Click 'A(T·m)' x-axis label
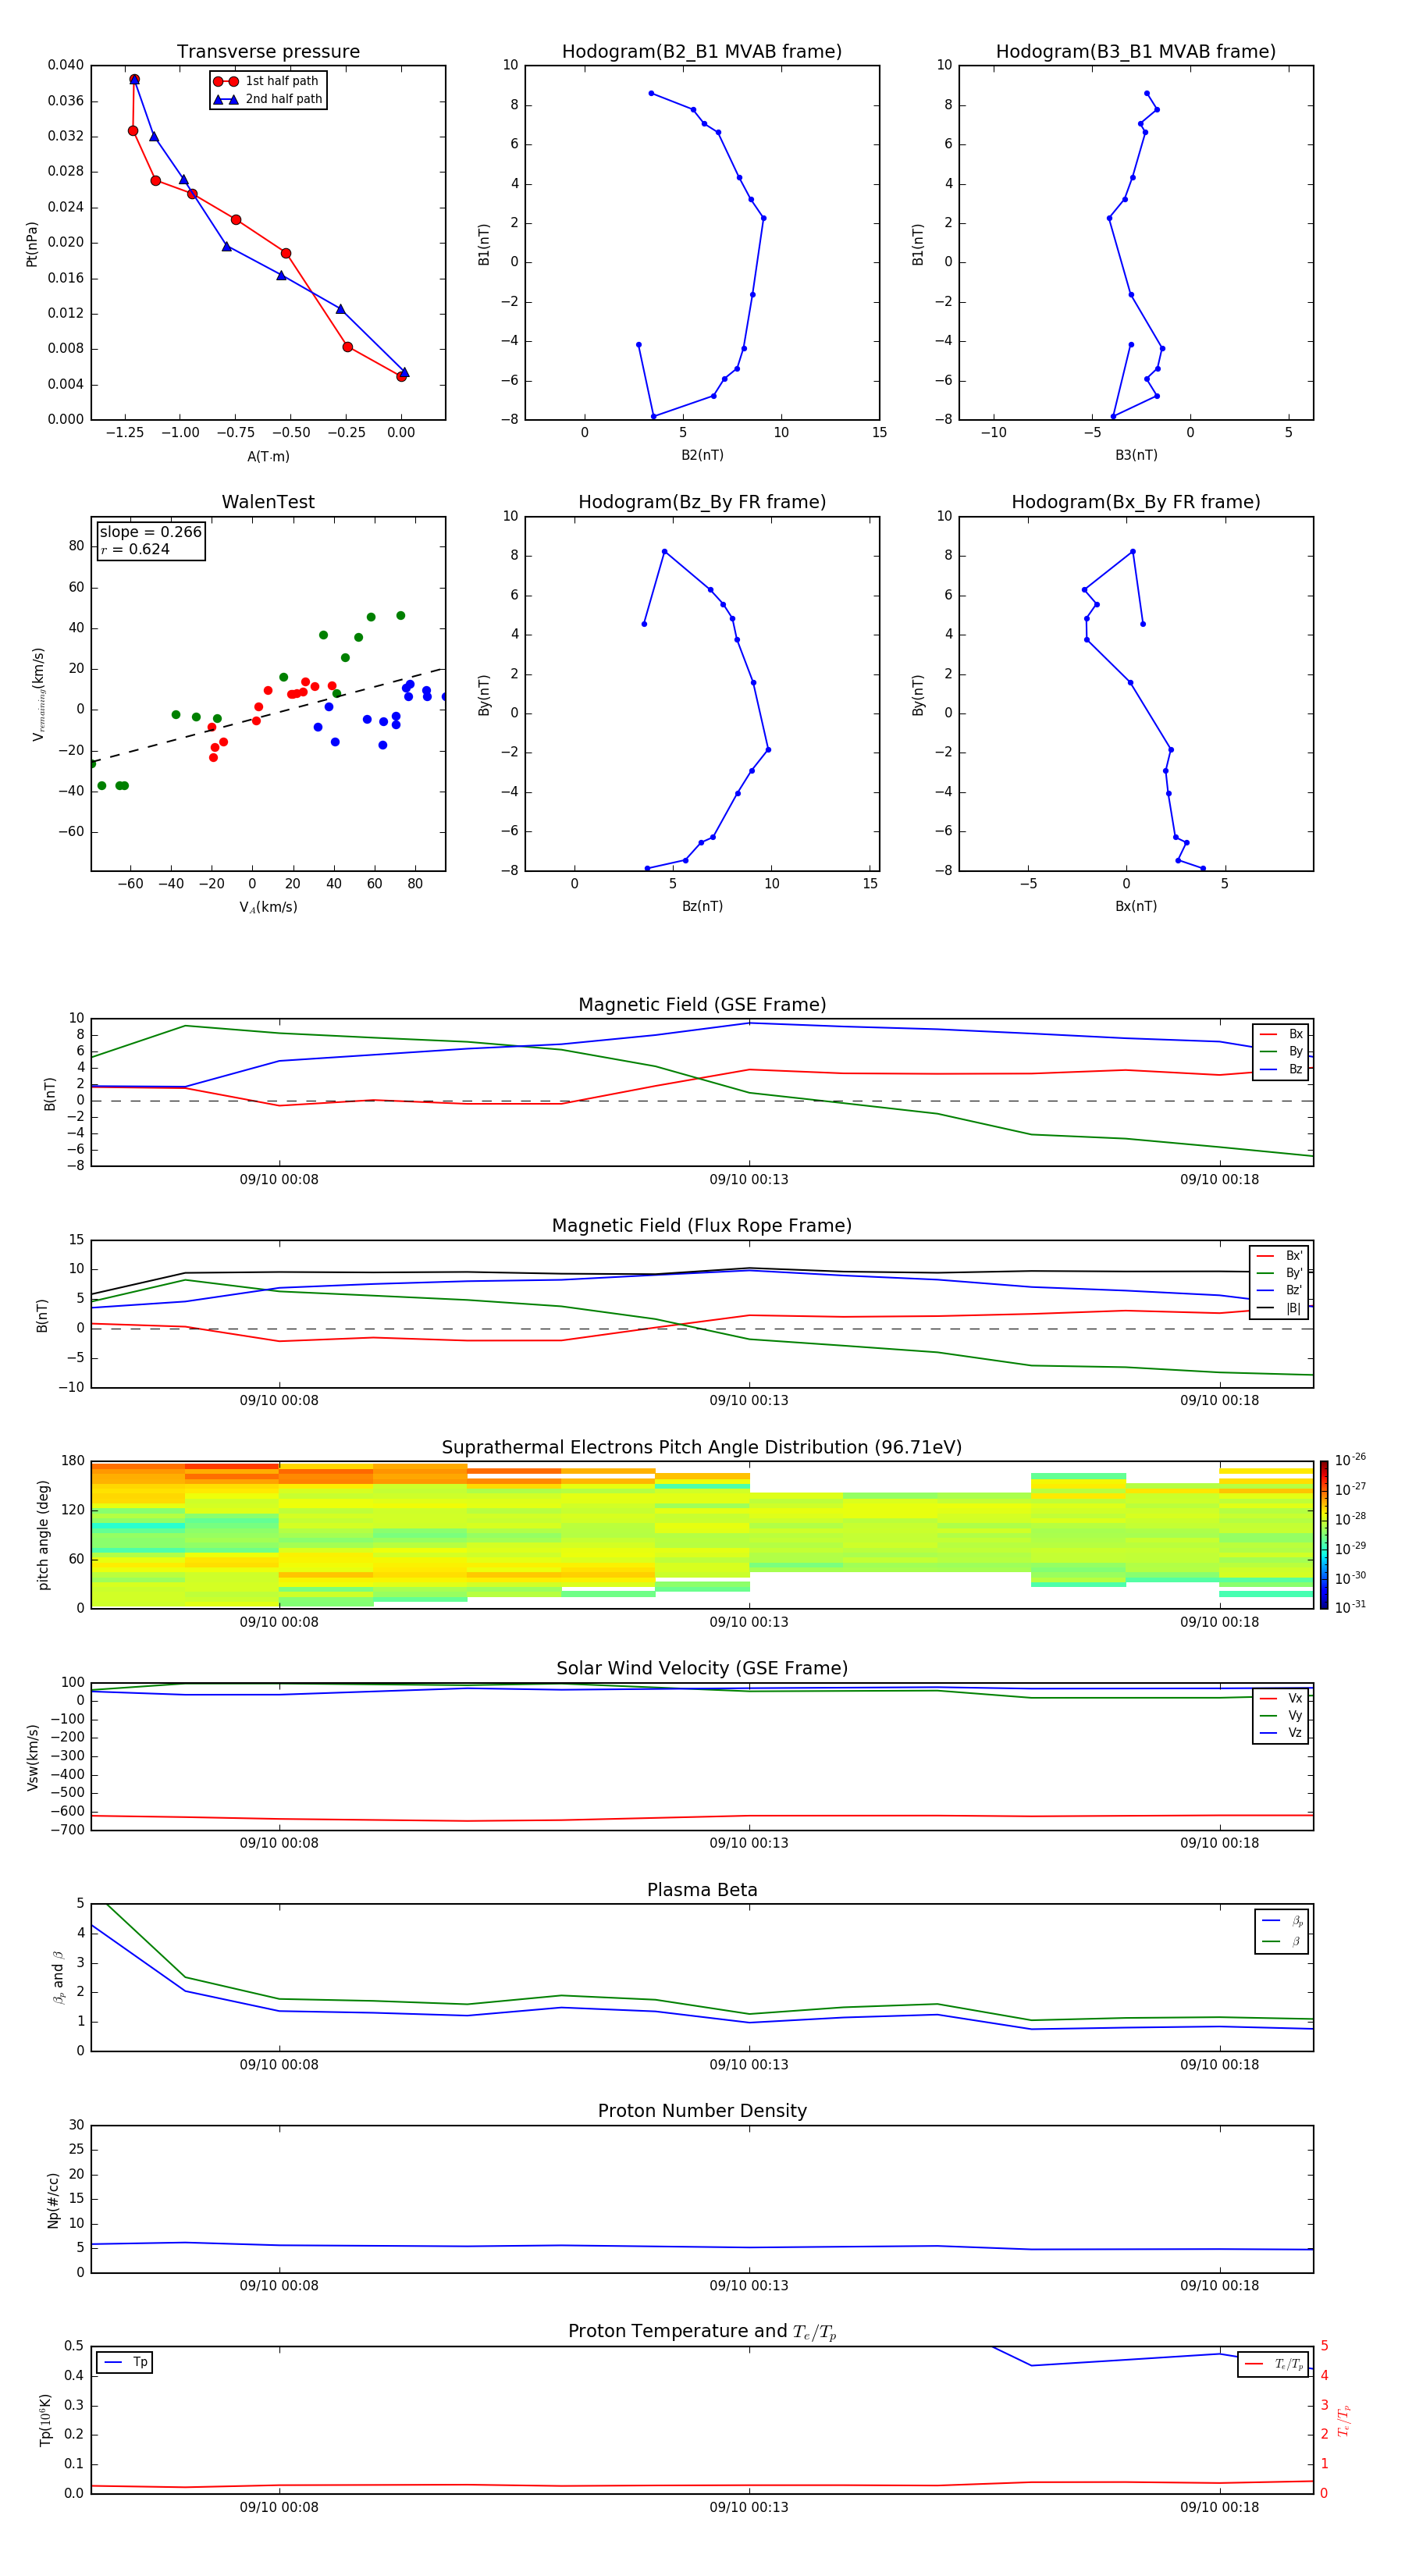Screen dimensions: 1405x2576 point(268,456)
